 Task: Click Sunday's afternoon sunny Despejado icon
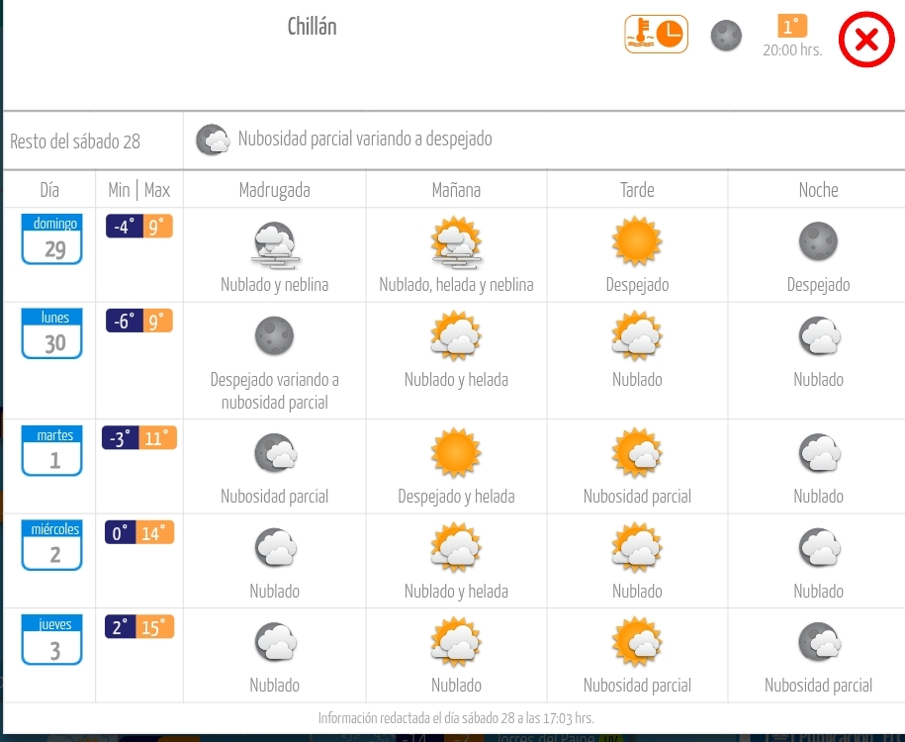[x=636, y=240]
